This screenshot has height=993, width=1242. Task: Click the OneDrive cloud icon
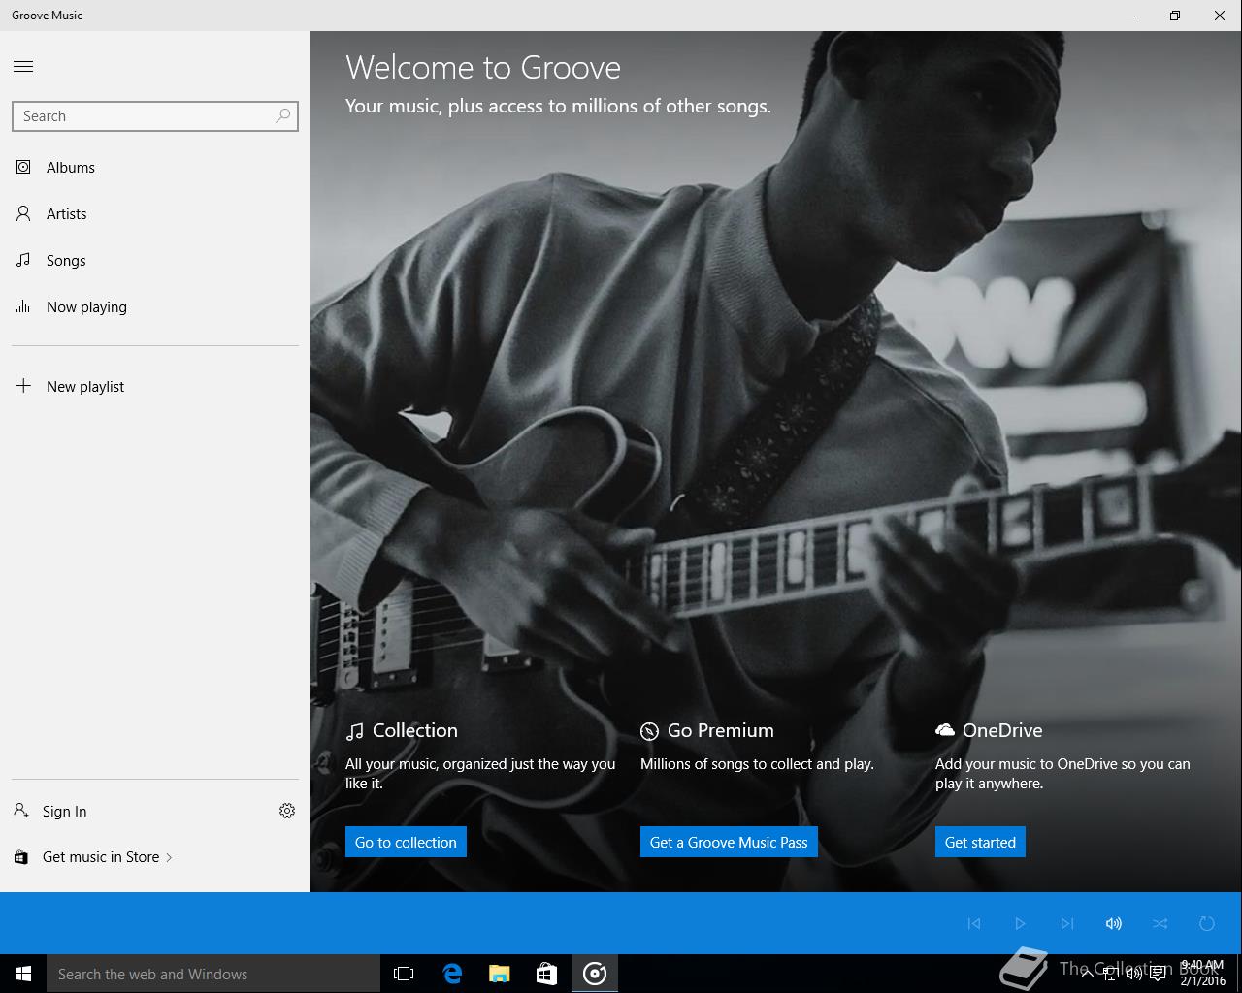pos(944,730)
